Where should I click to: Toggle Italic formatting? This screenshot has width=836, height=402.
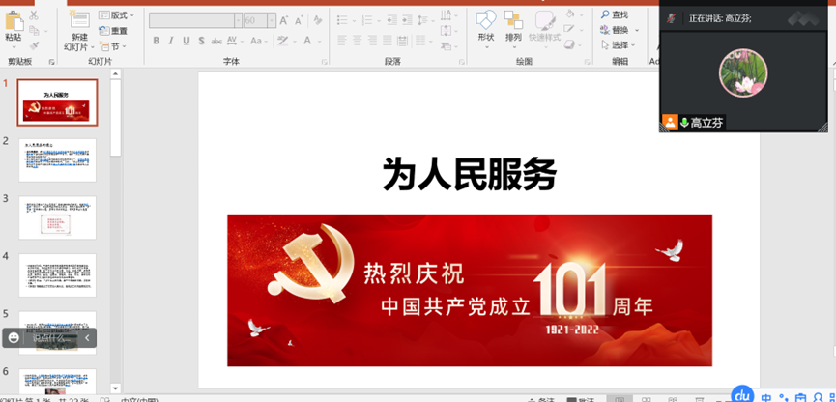(x=170, y=41)
